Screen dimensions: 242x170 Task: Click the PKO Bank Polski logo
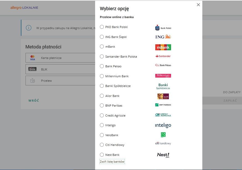(163, 28)
